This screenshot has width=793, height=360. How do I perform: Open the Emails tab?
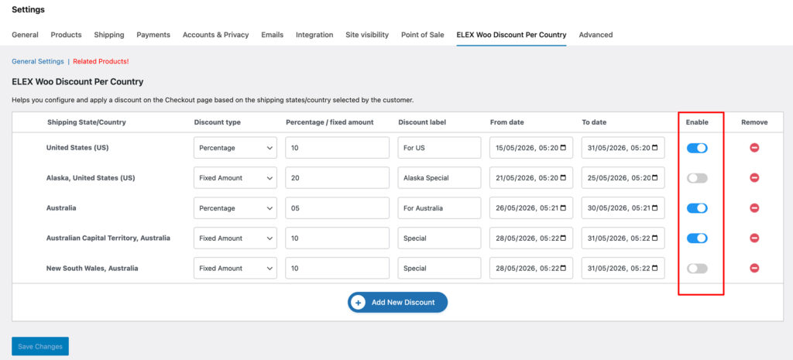[272, 35]
